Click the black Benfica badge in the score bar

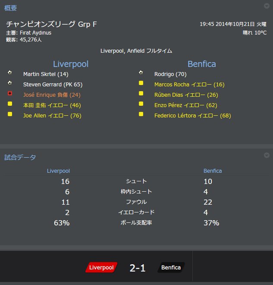[x=171, y=268]
